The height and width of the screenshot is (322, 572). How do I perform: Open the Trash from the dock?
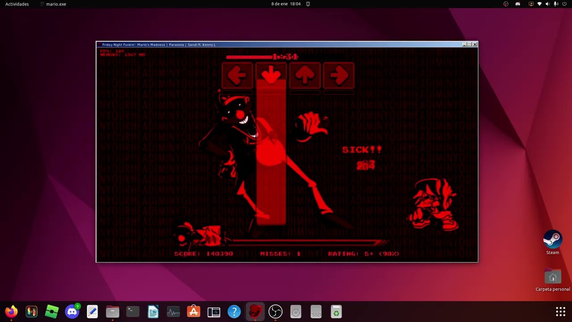pyautogui.click(x=336, y=311)
